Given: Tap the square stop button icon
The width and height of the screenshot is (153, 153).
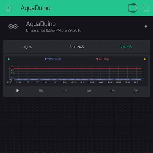Looking at the screenshot, I should click(146, 8).
